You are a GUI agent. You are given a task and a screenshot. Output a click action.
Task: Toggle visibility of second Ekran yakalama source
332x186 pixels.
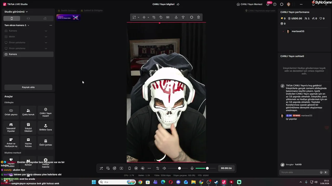(46, 48)
